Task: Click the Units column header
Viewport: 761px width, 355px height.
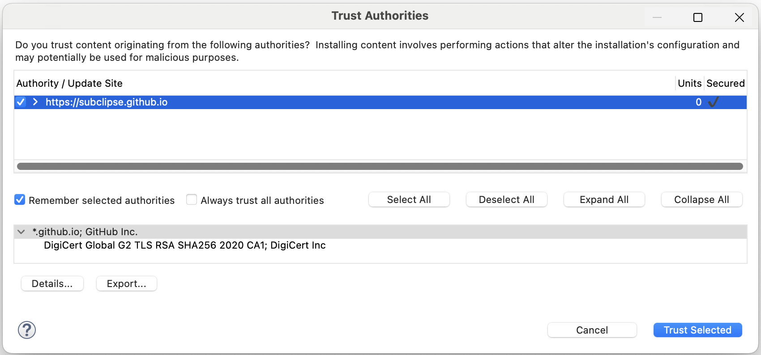Action: pyautogui.click(x=689, y=83)
